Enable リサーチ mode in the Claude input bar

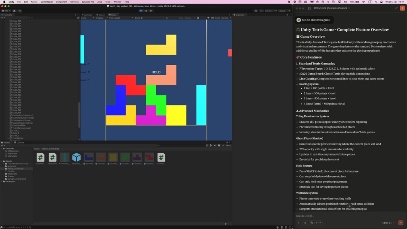[x=317, y=223]
